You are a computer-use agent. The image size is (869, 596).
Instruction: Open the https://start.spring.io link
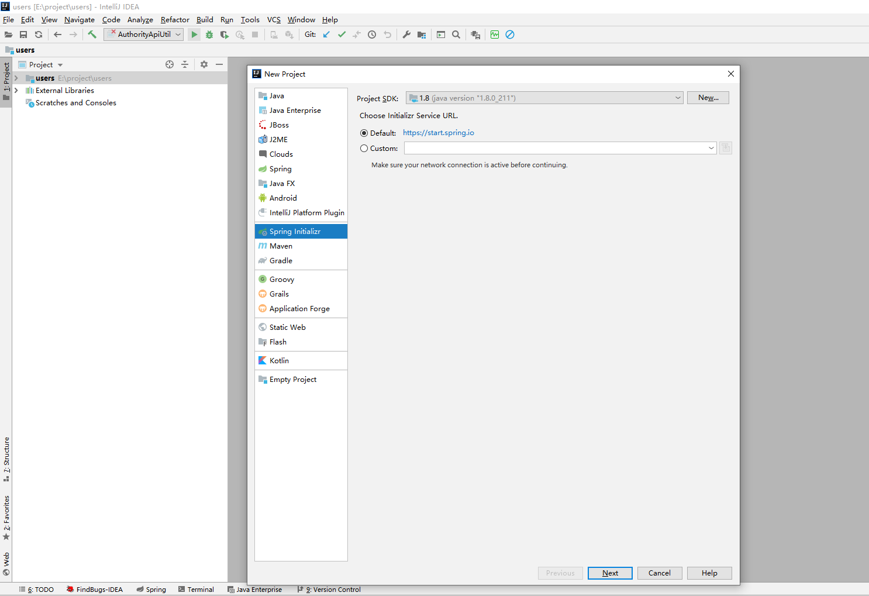click(x=439, y=133)
